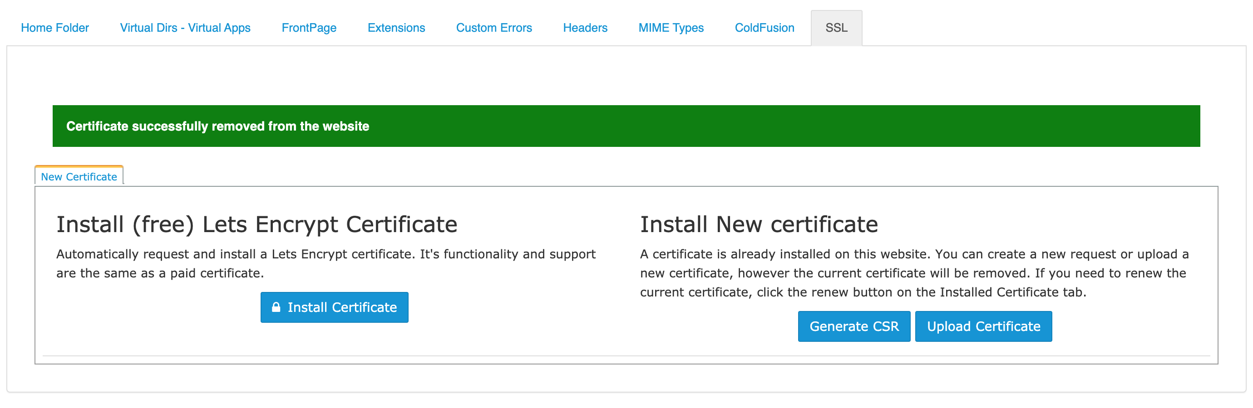1253x408 pixels.
Task: Select the SSL tab
Action: point(836,28)
